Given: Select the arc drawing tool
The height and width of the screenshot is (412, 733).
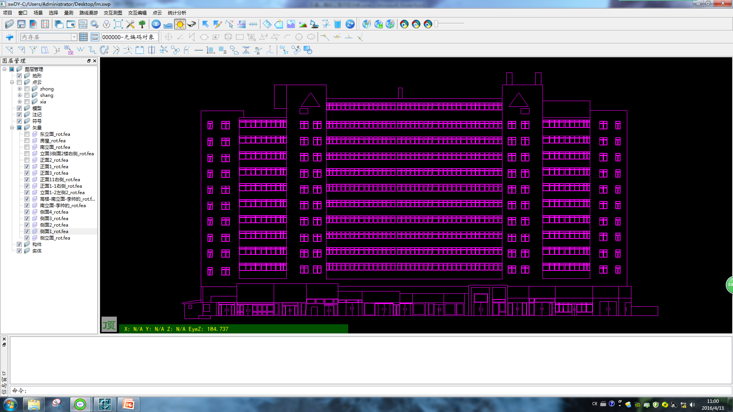Looking at the screenshot, I should 287,37.
